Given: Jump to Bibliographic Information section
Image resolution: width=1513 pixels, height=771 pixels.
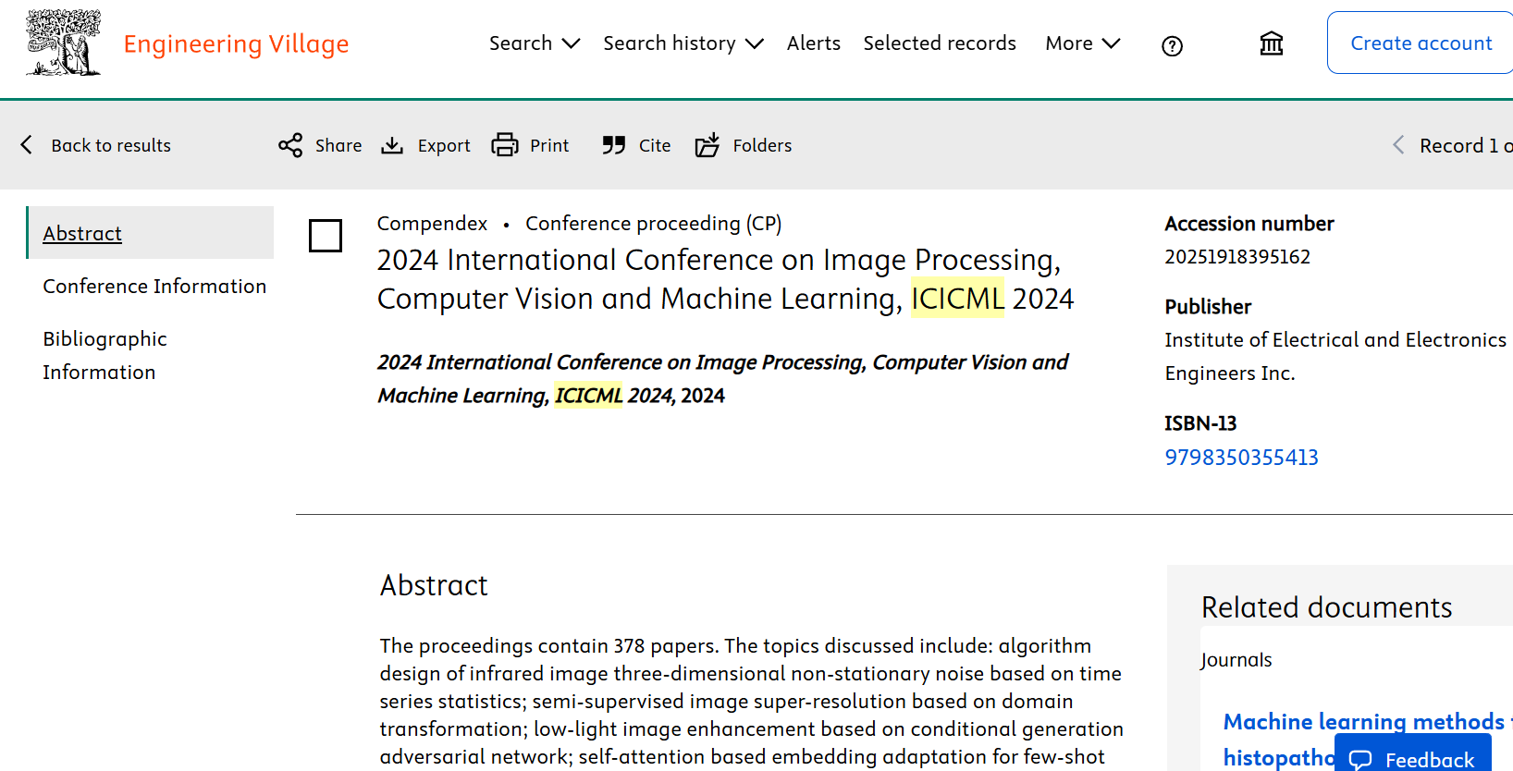Looking at the screenshot, I should 105,356.
